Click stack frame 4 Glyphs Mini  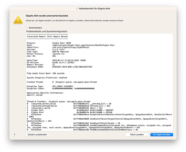click(70, 112)
